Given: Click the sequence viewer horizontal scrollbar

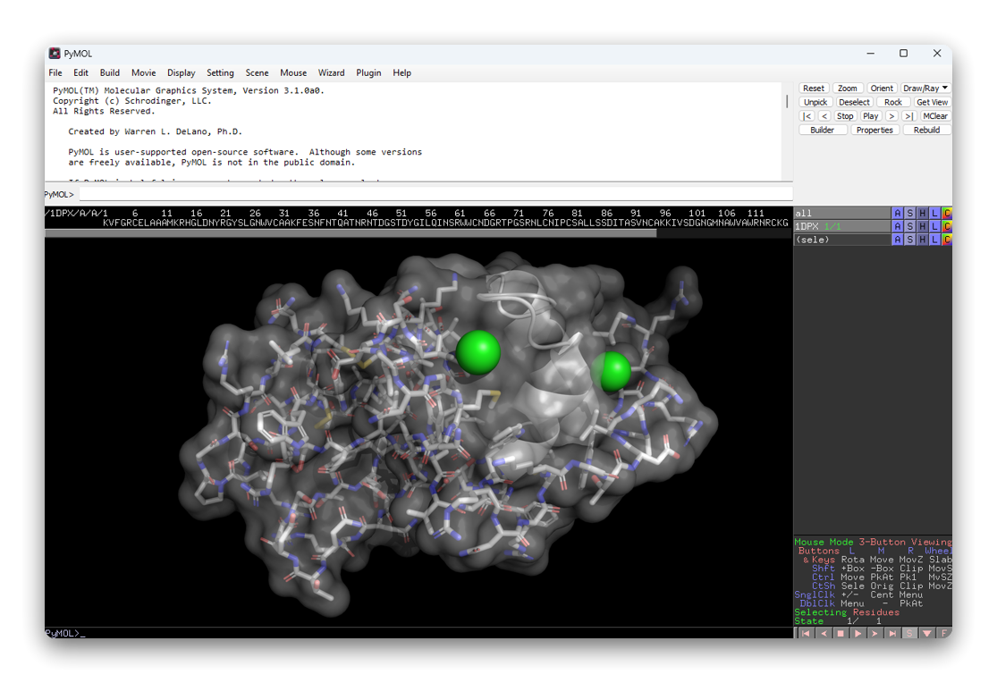Looking at the screenshot, I should click(351, 233).
